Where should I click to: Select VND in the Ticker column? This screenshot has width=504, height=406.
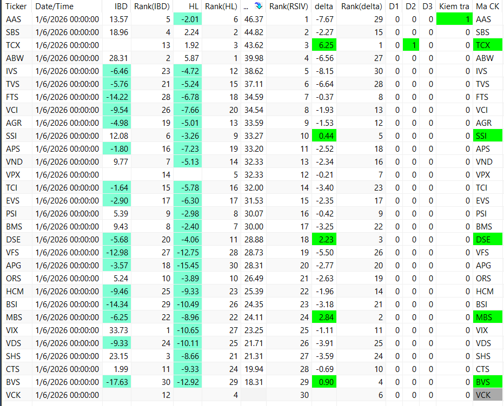point(15,162)
